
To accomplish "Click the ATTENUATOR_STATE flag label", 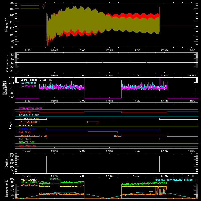I will (x=30, y=109).
